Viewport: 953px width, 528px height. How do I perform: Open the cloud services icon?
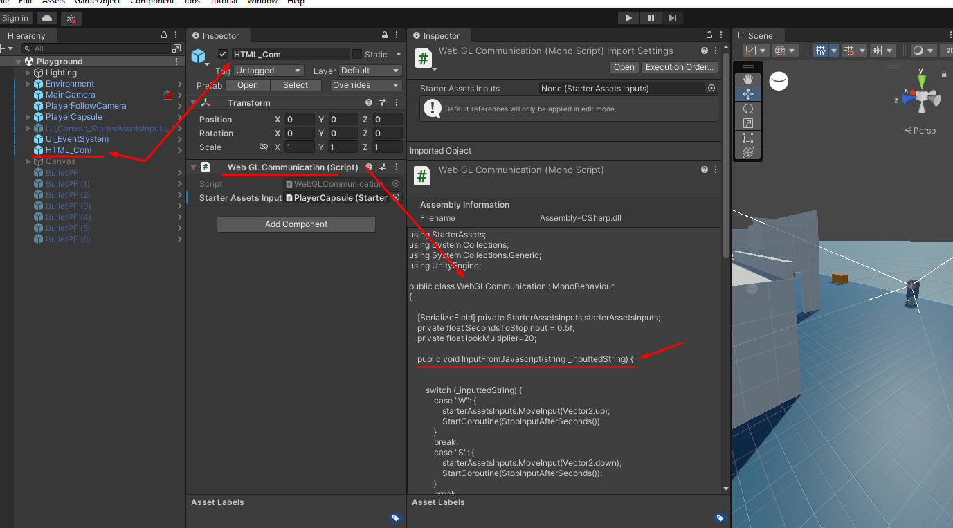point(47,18)
